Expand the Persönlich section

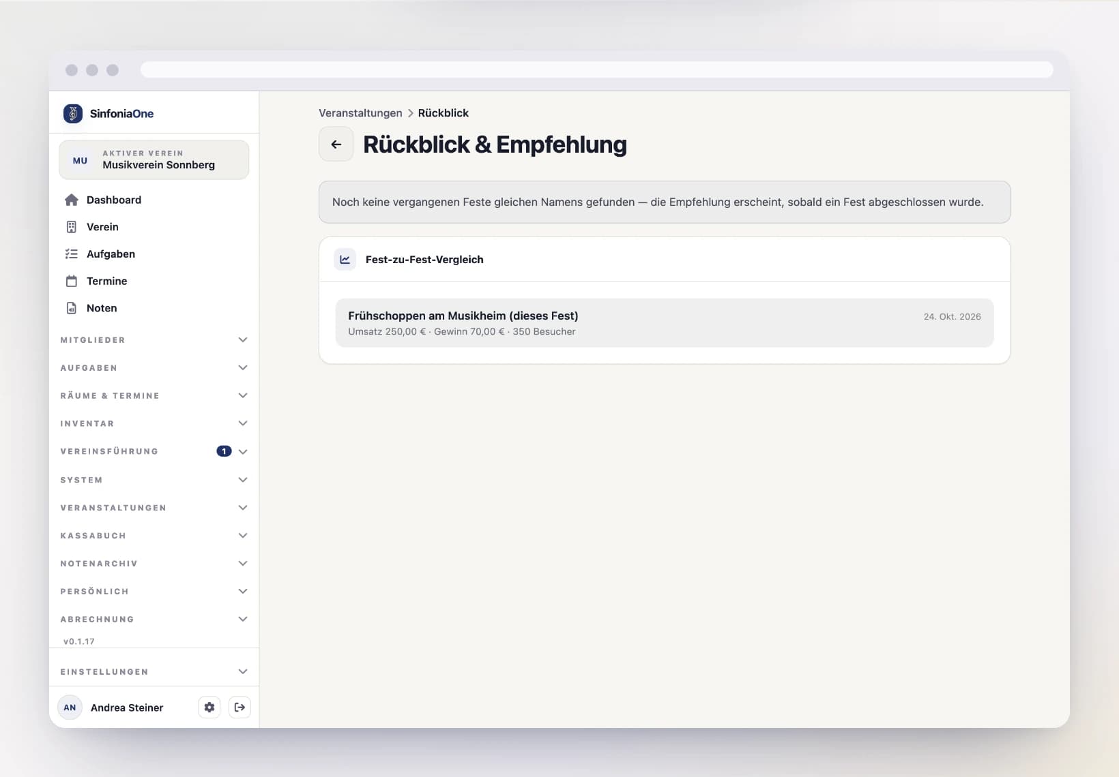[x=154, y=592]
